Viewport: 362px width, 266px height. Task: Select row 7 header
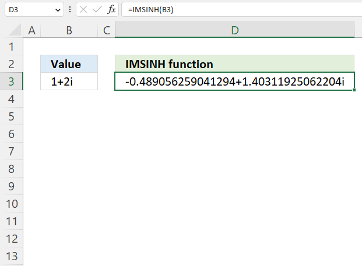click(11, 151)
